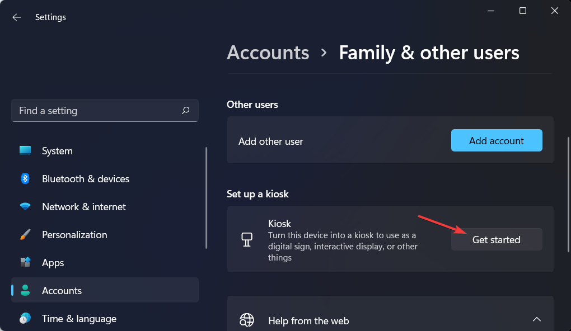Click the Kiosk display icon
Viewport: 571px width, 331px height.
[247, 240]
